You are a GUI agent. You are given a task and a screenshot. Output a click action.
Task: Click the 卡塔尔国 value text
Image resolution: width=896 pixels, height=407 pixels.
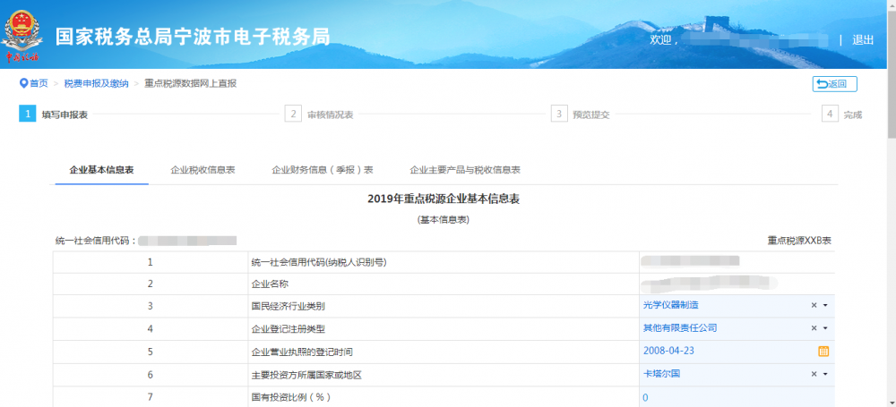pos(662,374)
